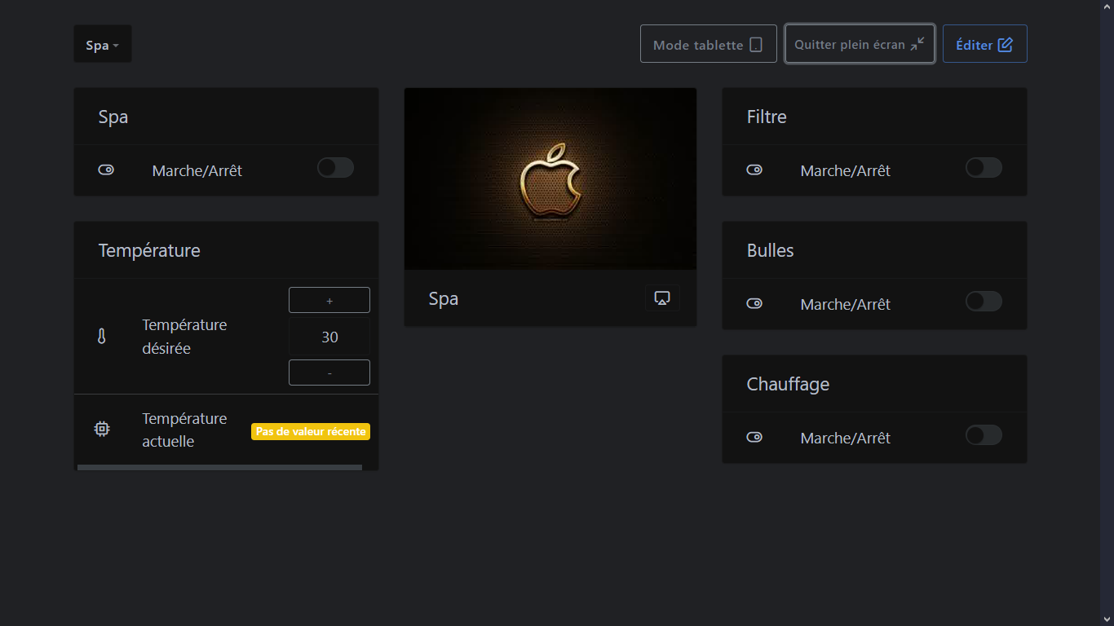1114x626 pixels.
Task: Click the Spa card title at left
Action: click(x=113, y=117)
